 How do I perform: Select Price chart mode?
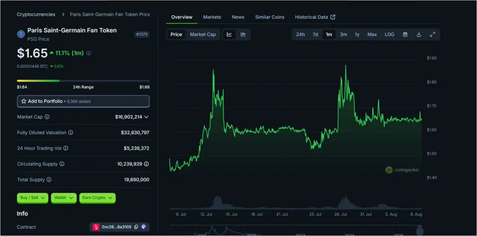pos(176,34)
